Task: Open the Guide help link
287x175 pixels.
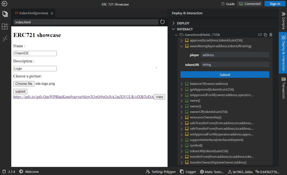Action: tap(228, 4)
